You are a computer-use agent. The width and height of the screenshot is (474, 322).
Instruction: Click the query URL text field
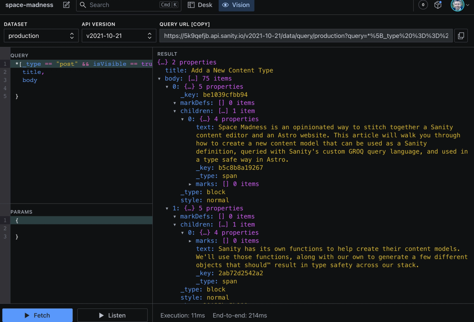(x=306, y=36)
